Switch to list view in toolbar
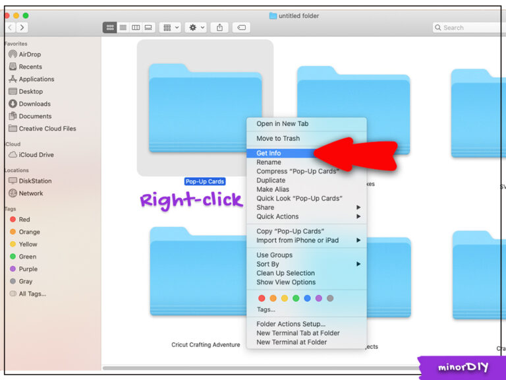The image size is (506, 380). point(123,28)
